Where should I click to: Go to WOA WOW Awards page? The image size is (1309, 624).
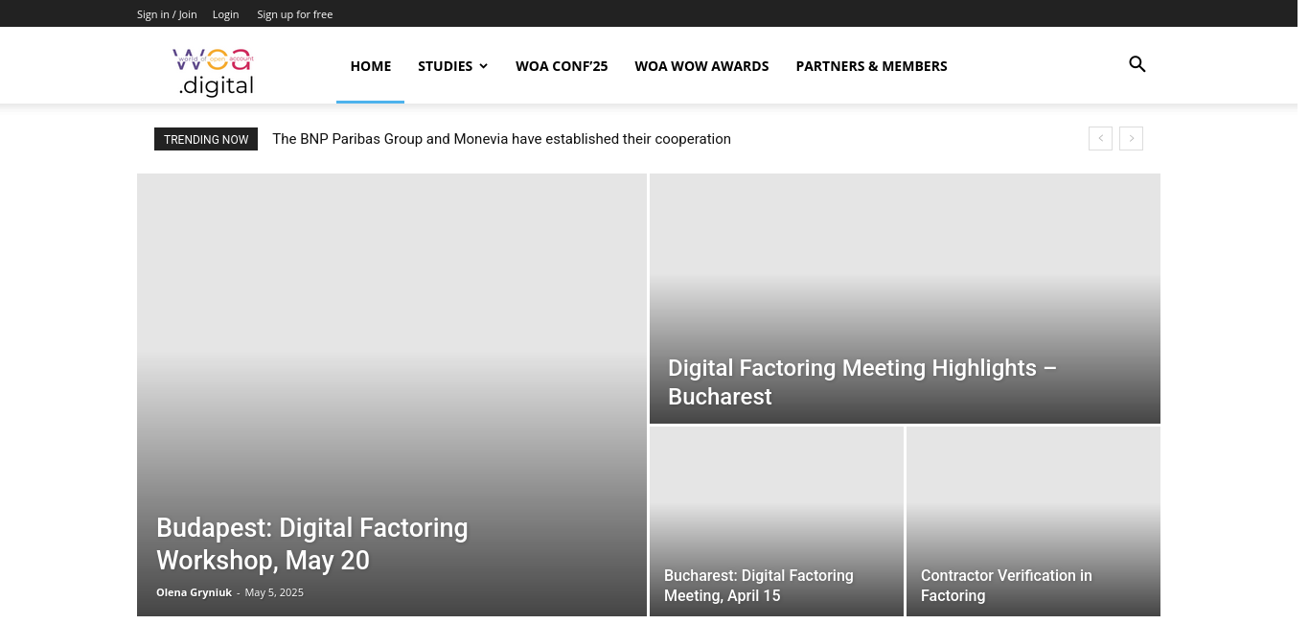tap(701, 66)
